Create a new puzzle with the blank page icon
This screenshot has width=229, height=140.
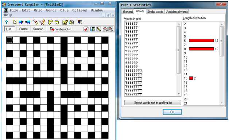point(15,22)
